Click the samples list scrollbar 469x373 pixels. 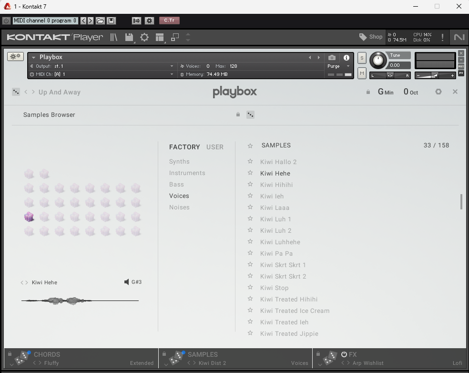(461, 202)
